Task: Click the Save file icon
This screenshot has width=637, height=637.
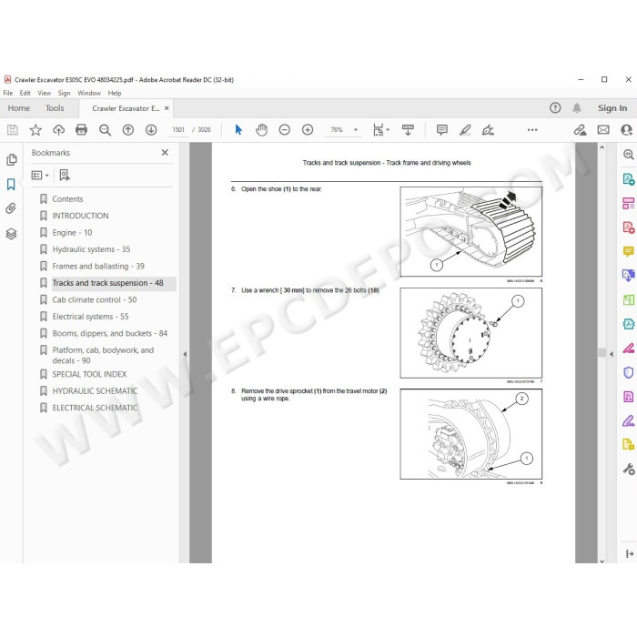Action: pos(13,130)
